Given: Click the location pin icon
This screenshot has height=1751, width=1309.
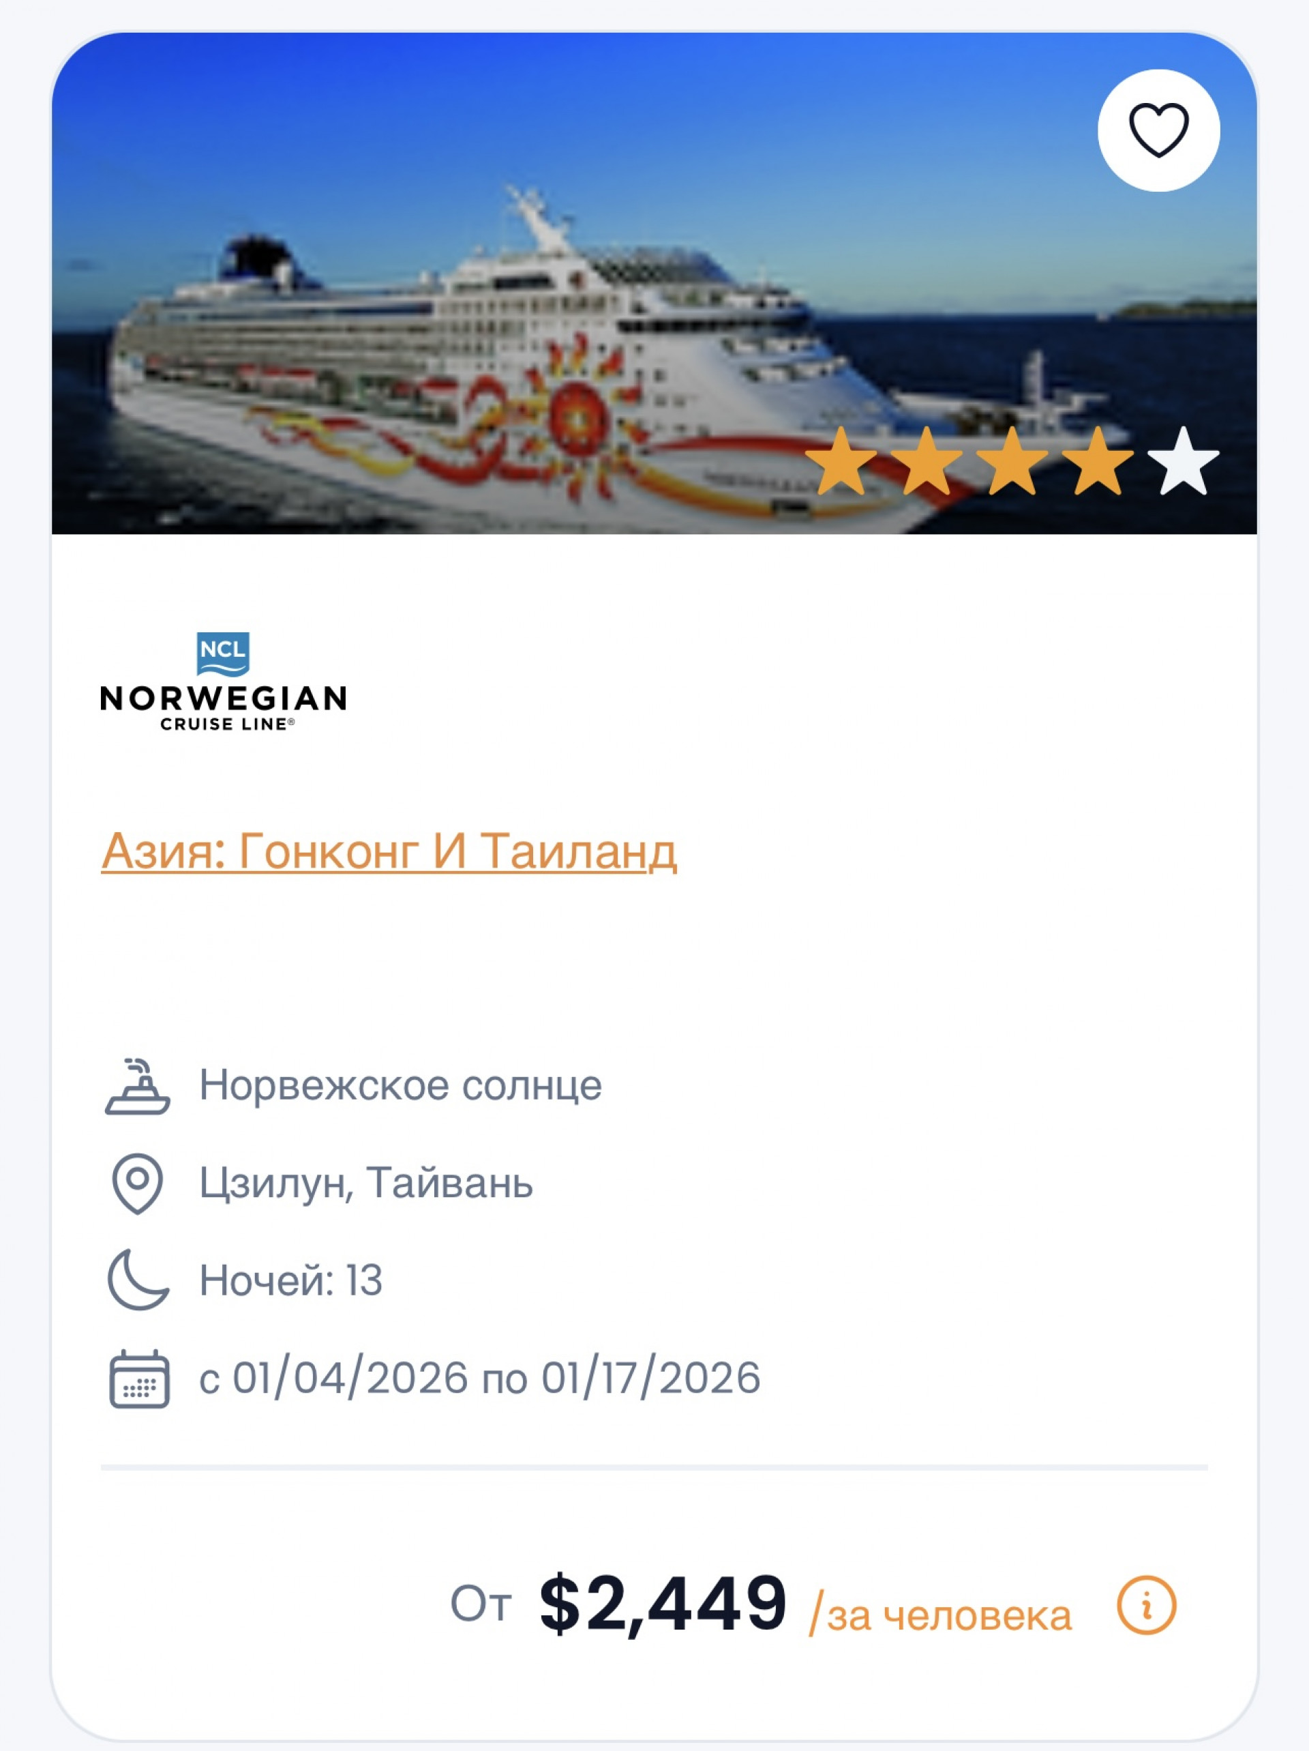Looking at the screenshot, I should [138, 1183].
